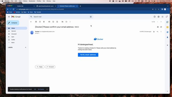Create a new label with the plus icon

coord(26,47)
